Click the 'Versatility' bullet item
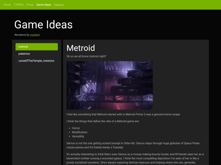Image resolution: width=221 pixels, height=165 pixels. click(x=78, y=136)
